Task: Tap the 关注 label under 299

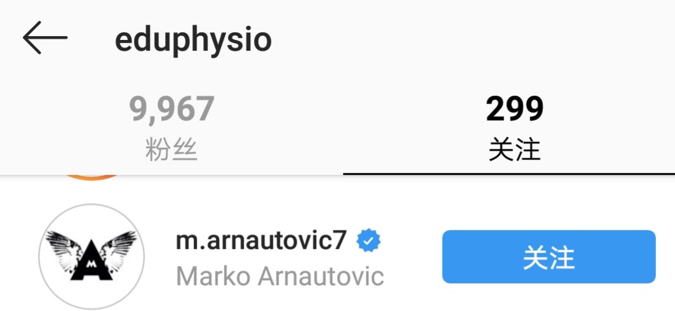Action: pos(514,150)
